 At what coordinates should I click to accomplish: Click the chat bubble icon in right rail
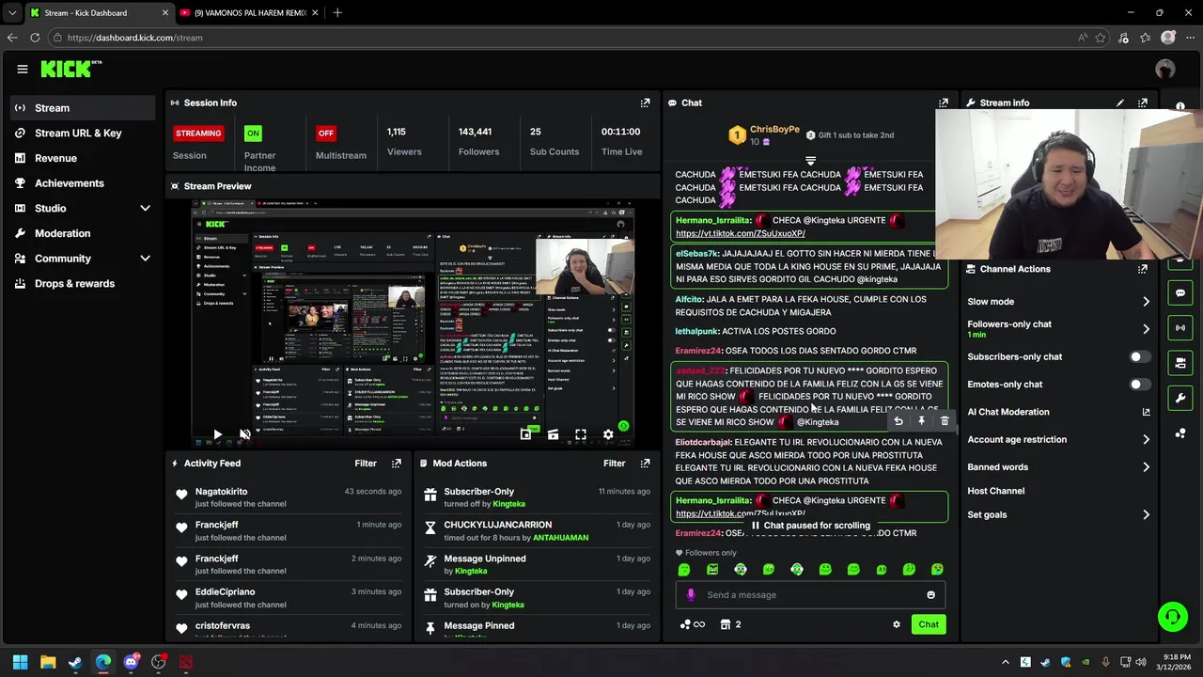pyautogui.click(x=1180, y=292)
